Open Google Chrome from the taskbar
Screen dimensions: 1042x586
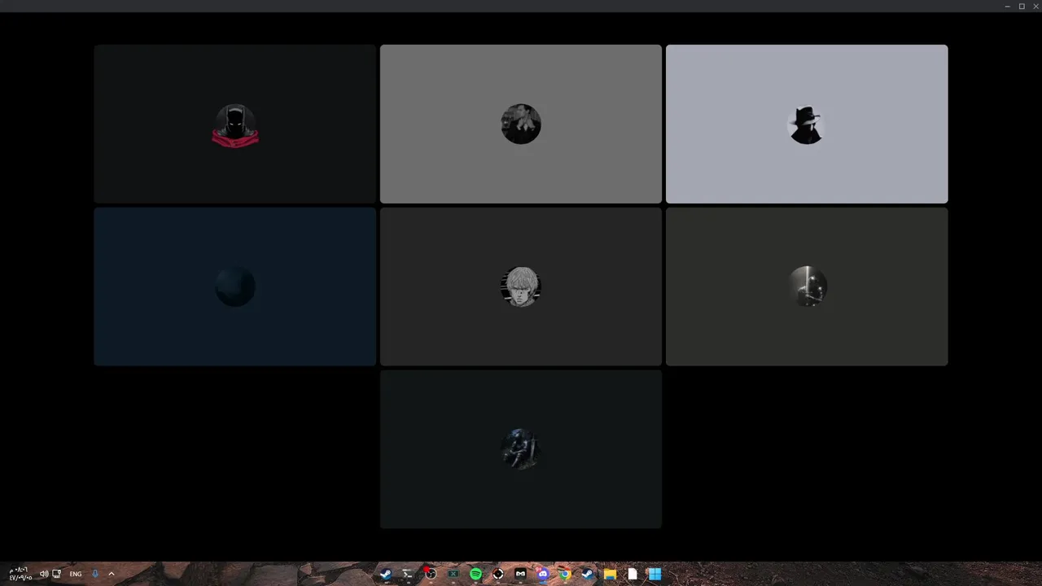(565, 574)
